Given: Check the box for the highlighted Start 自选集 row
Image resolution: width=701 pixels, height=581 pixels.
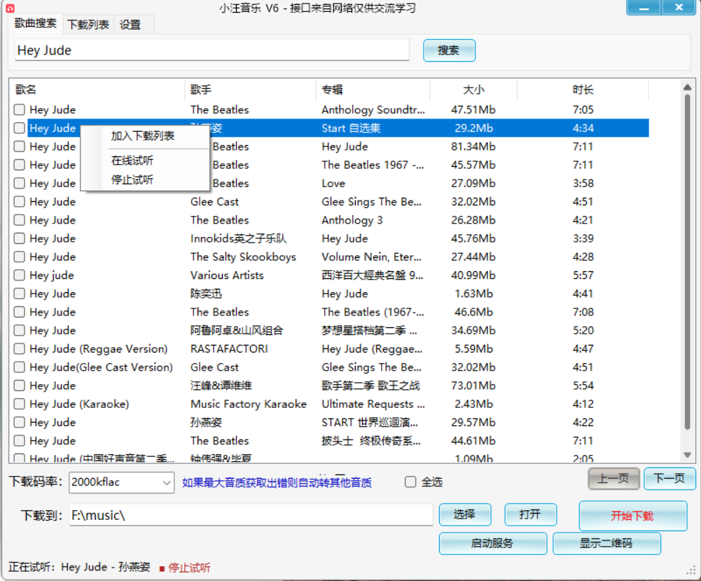Looking at the screenshot, I should click(x=19, y=128).
